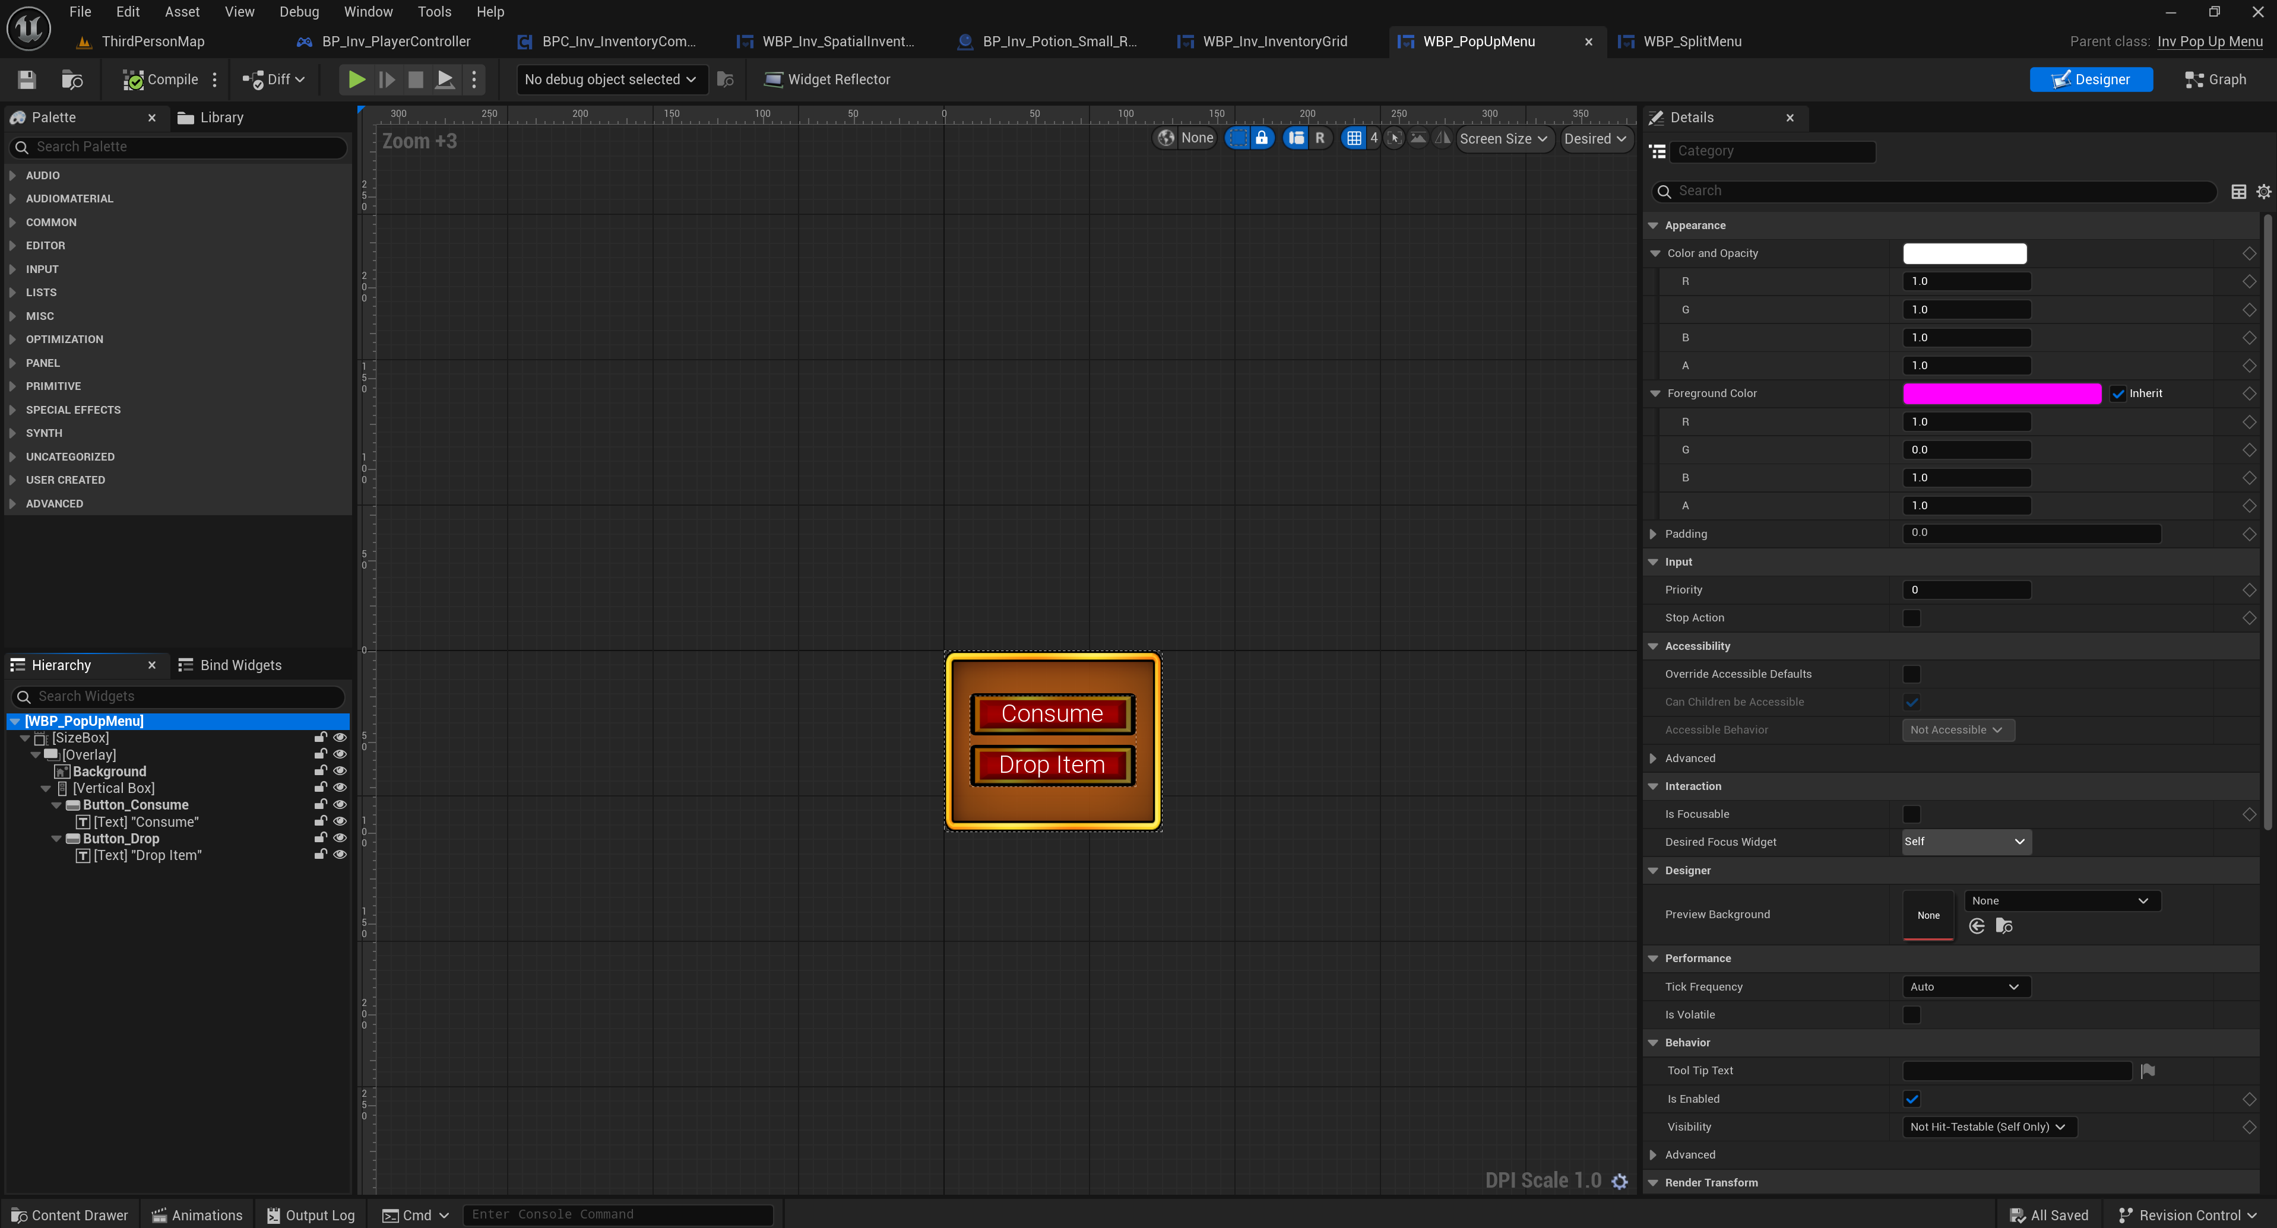The image size is (2277, 1228).
Task: Expand the Padding property
Action: 1653,534
